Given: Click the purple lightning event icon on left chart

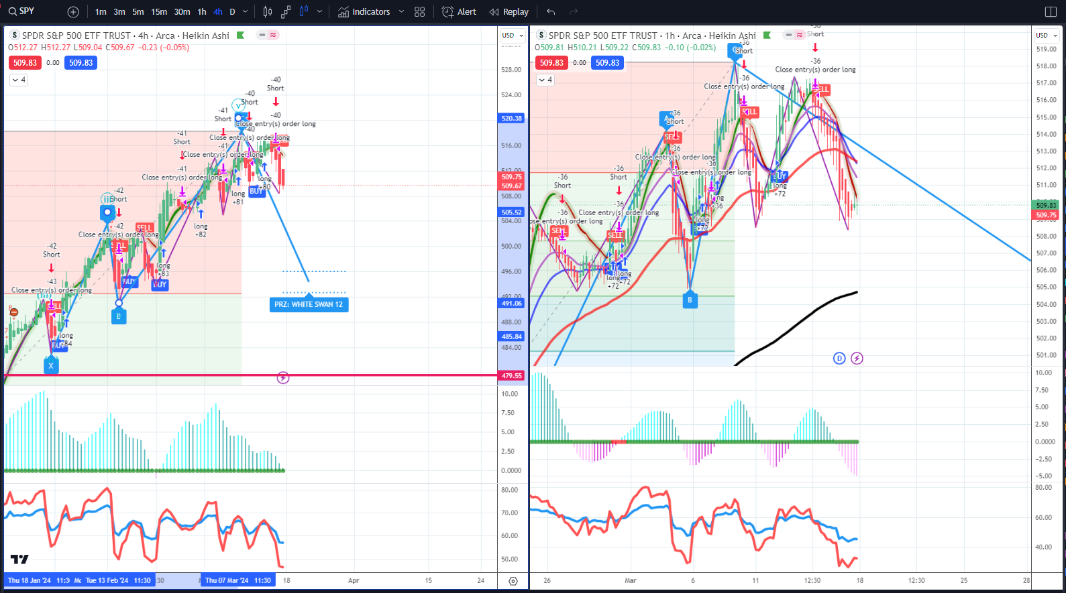Looking at the screenshot, I should pyautogui.click(x=283, y=378).
